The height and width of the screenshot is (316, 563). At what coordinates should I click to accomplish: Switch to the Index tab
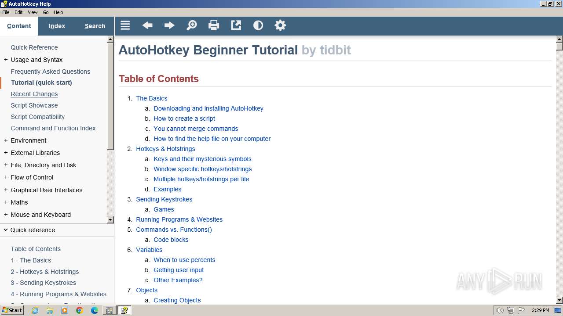pyautogui.click(x=57, y=26)
